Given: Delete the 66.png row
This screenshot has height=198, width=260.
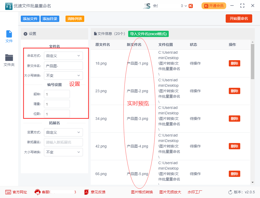Looking at the screenshot, I should click(235, 174).
